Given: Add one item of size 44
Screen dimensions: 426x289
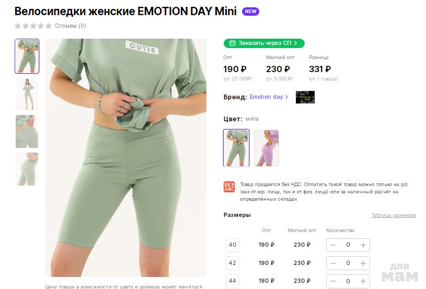Looking at the screenshot, I should [363, 281].
